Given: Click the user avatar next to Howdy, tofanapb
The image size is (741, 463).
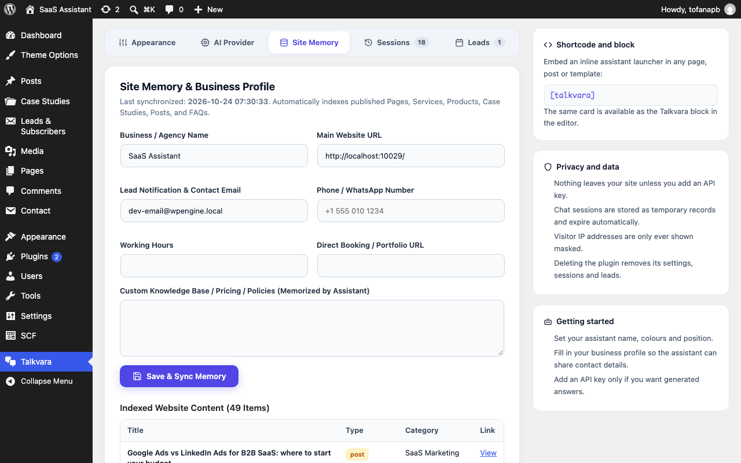Looking at the screenshot, I should point(730,9).
